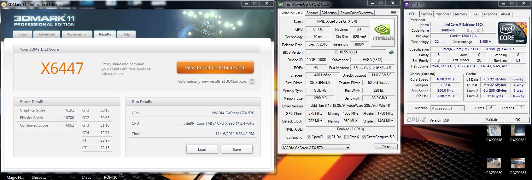Click the BIOS Version field 70.10.55.00.71
The width and height of the screenshot is (532, 180).
(x=346, y=52)
